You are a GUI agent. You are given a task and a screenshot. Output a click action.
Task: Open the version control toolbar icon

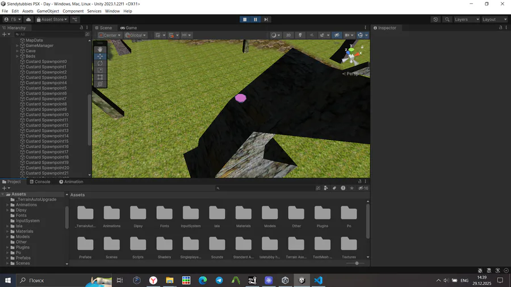point(74,19)
